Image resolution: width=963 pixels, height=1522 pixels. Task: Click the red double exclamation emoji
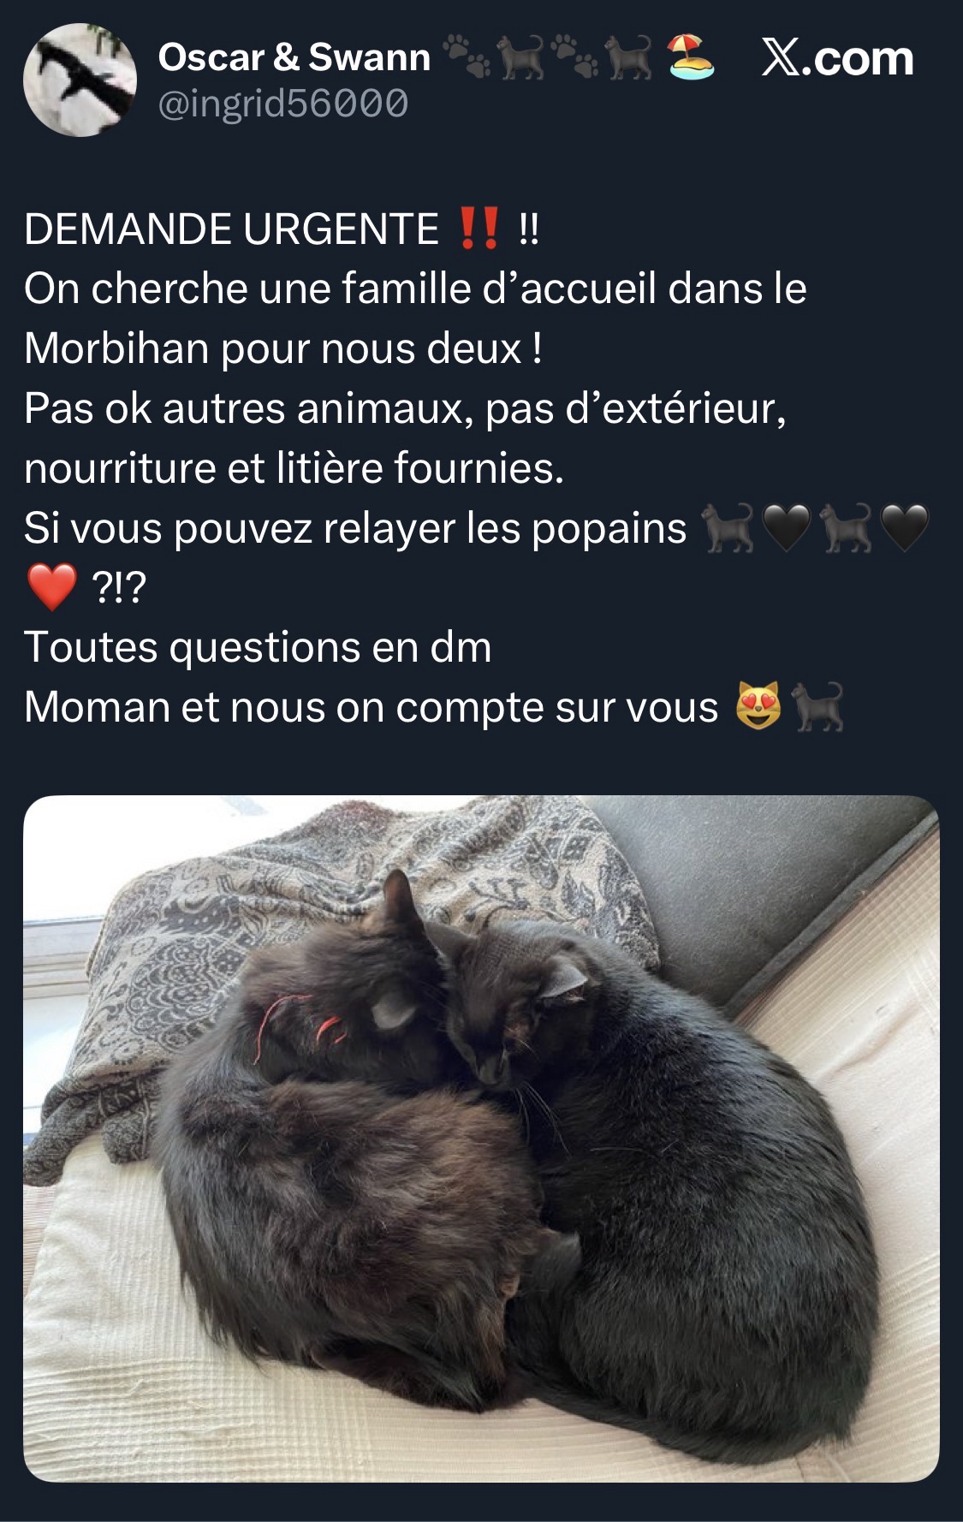click(479, 229)
